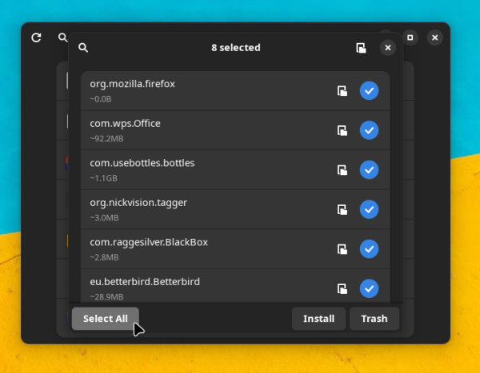
Task: Uncheck org.nickvision.tagger selection
Action: tap(369, 209)
